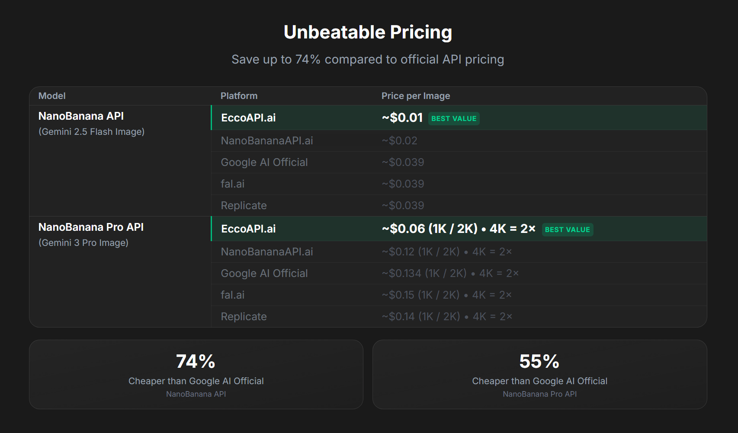Click the "Price per Image" column header
The width and height of the screenshot is (738, 433).
(x=415, y=96)
